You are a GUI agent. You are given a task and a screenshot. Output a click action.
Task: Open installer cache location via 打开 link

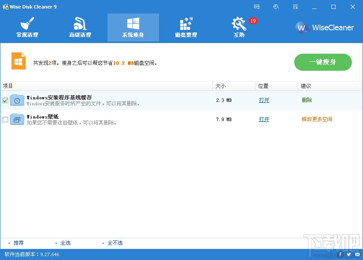(x=263, y=100)
